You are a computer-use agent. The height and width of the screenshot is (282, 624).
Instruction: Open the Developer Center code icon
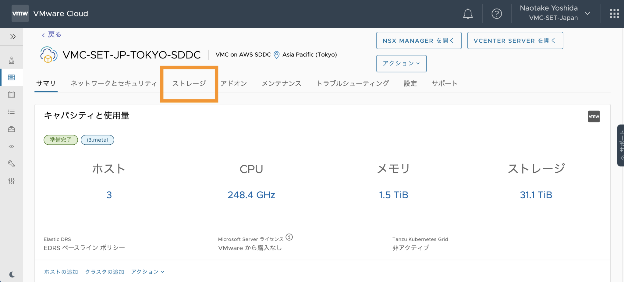[x=12, y=146]
